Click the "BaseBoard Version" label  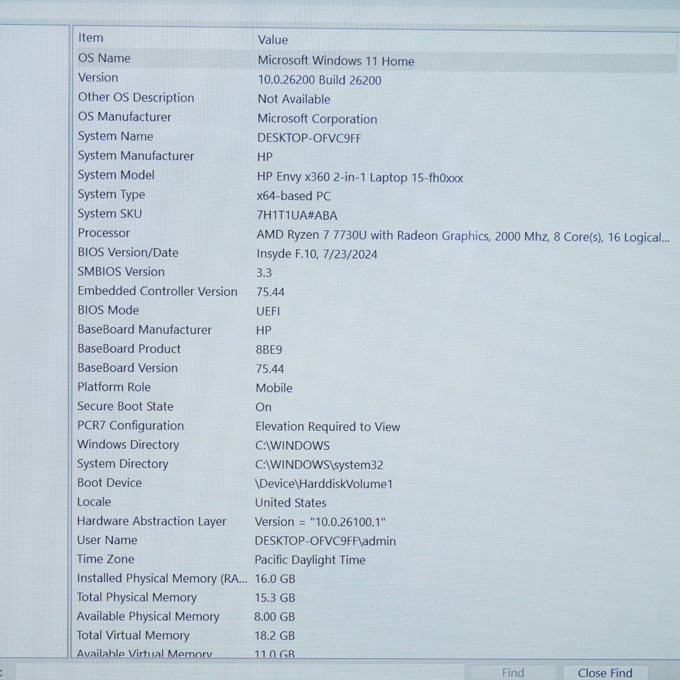[x=128, y=368]
